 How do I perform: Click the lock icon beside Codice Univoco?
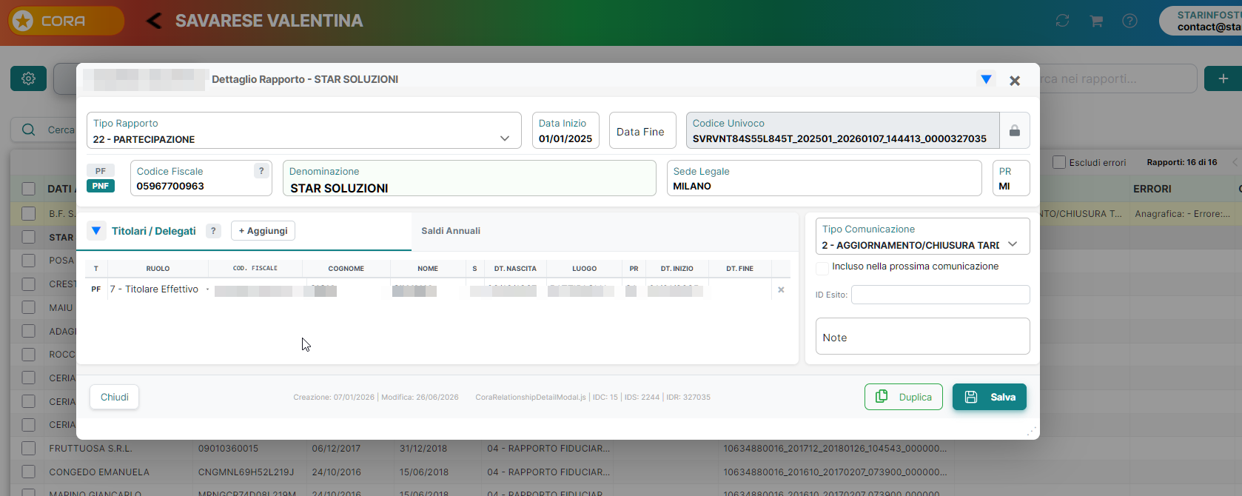(1015, 131)
